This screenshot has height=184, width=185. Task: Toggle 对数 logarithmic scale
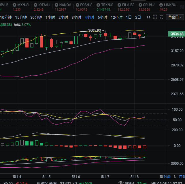167,177
